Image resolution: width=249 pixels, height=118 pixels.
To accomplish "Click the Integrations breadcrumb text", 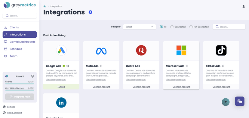I will (x=56, y=6).
